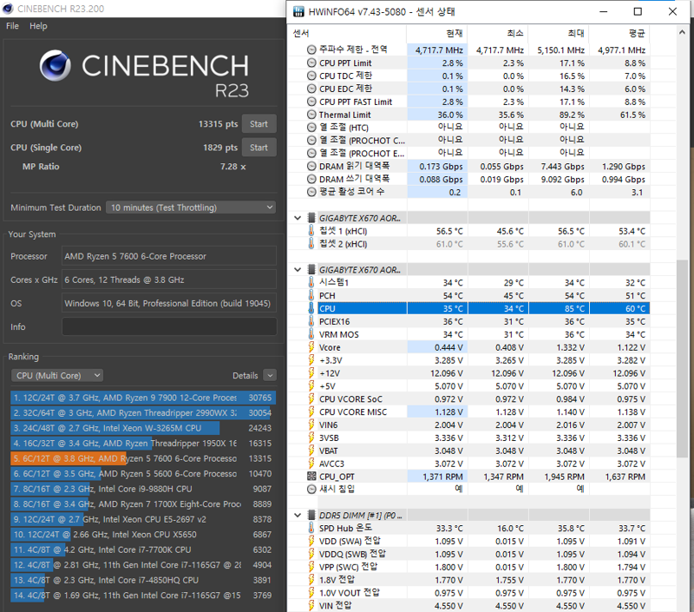Click thermometer icon for chipset 2 (xHCI)
Viewport: 694px width, 612px height.
311,244
